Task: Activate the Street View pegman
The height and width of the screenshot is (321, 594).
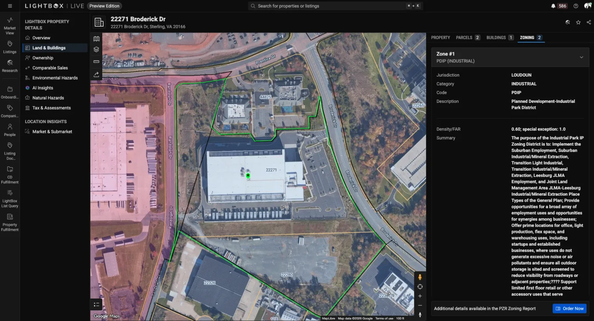Action: coord(420,277)
